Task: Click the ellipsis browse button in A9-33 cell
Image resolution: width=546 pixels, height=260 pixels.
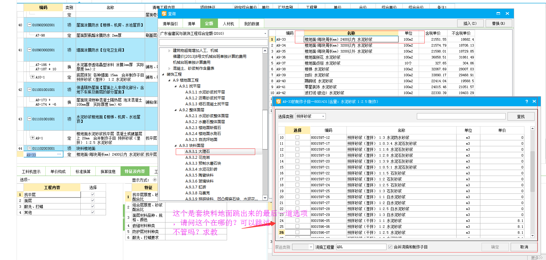Action: (59, 154)
